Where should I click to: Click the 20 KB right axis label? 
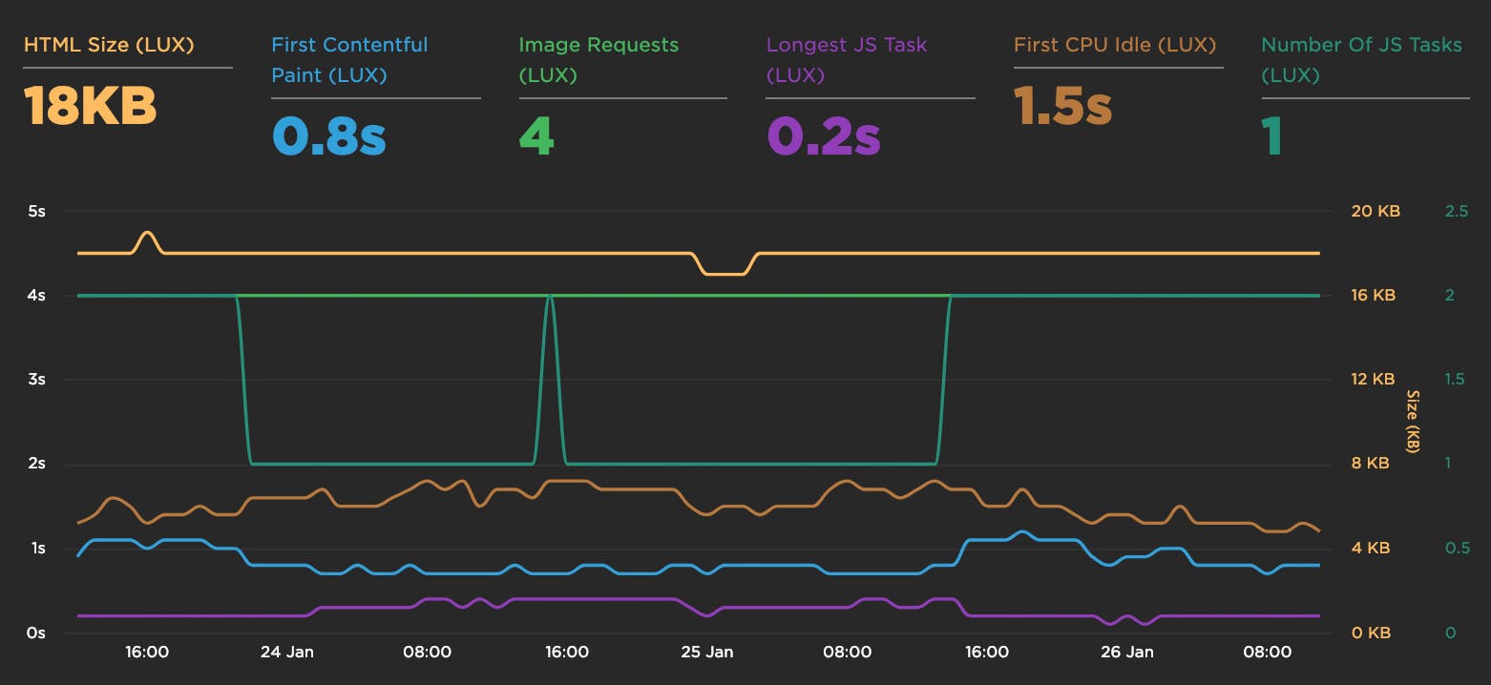click(x=1375, y=211)
